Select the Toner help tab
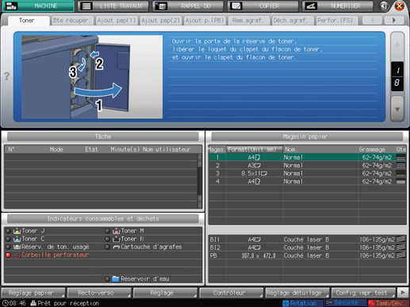This screenshot has width=410, height=307. tap(28, 21)
